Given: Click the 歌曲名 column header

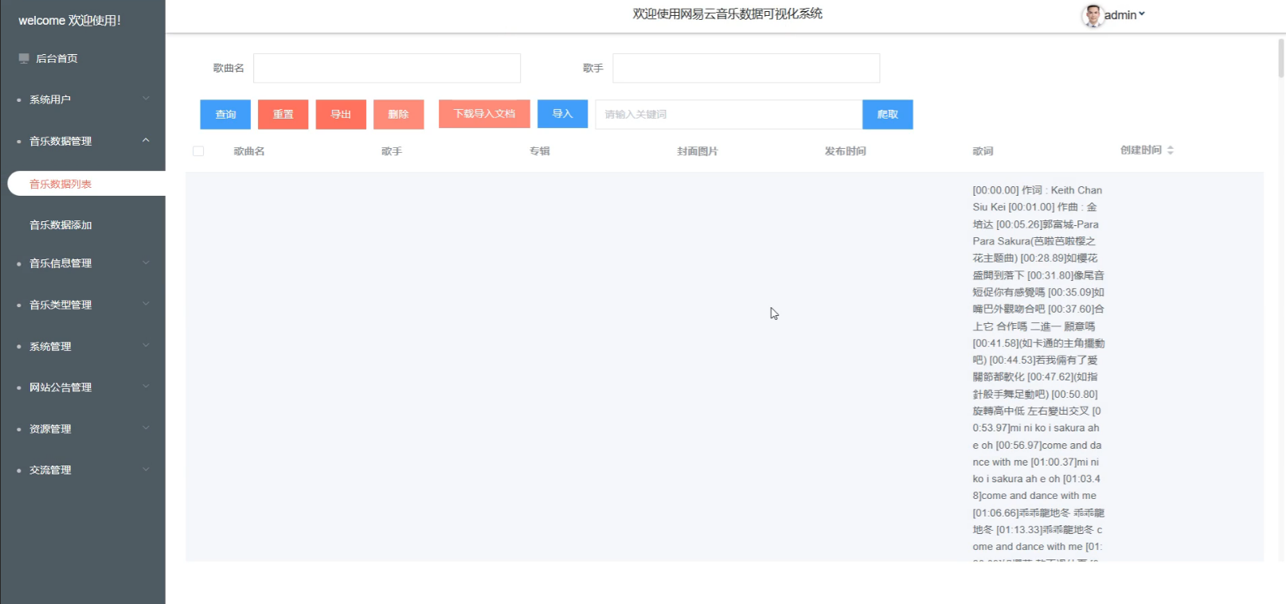Looking at the screenshot, I should 249,151.
